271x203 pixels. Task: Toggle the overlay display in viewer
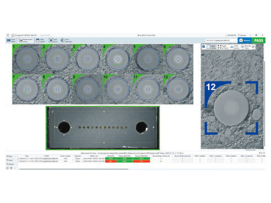tap(210, 47)
